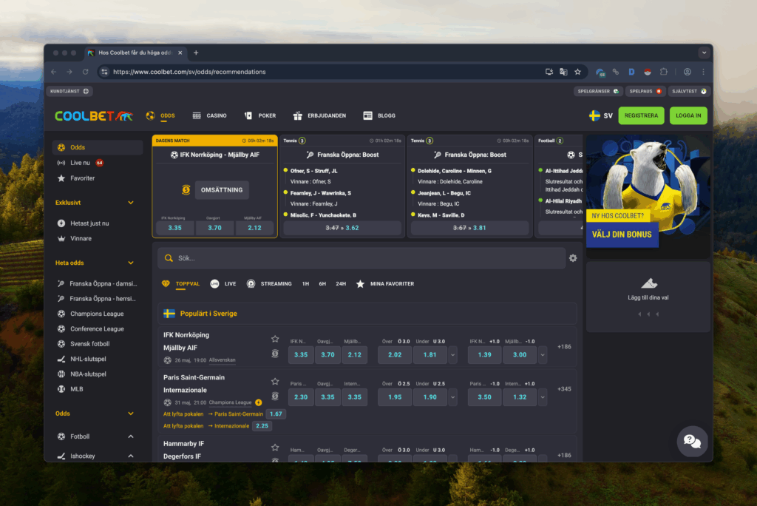Screen dimensions: 757x506
Task: Open search settings gear icon
Action: (573, 258)
